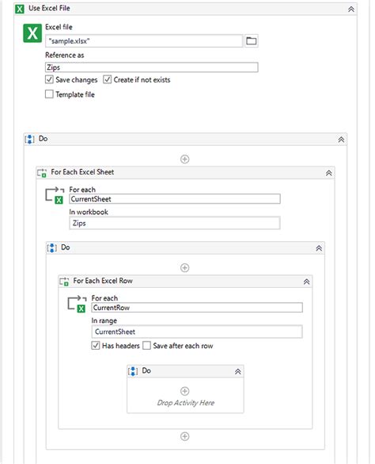The width and height of the screenshot is (375, 464).
Task: Enable the Template file checkbox
Action: pyautogui.click(x=49, y=94)
